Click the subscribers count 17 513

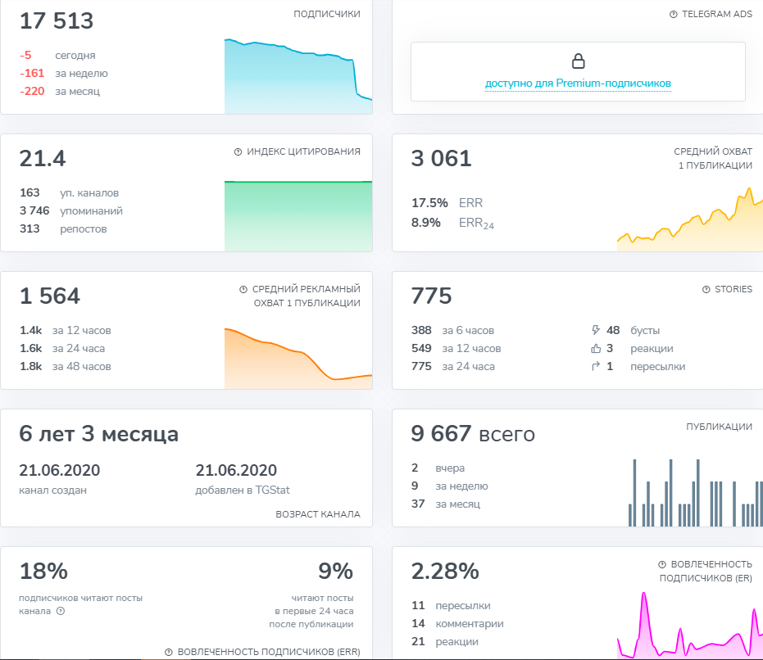tap(57, 21)
